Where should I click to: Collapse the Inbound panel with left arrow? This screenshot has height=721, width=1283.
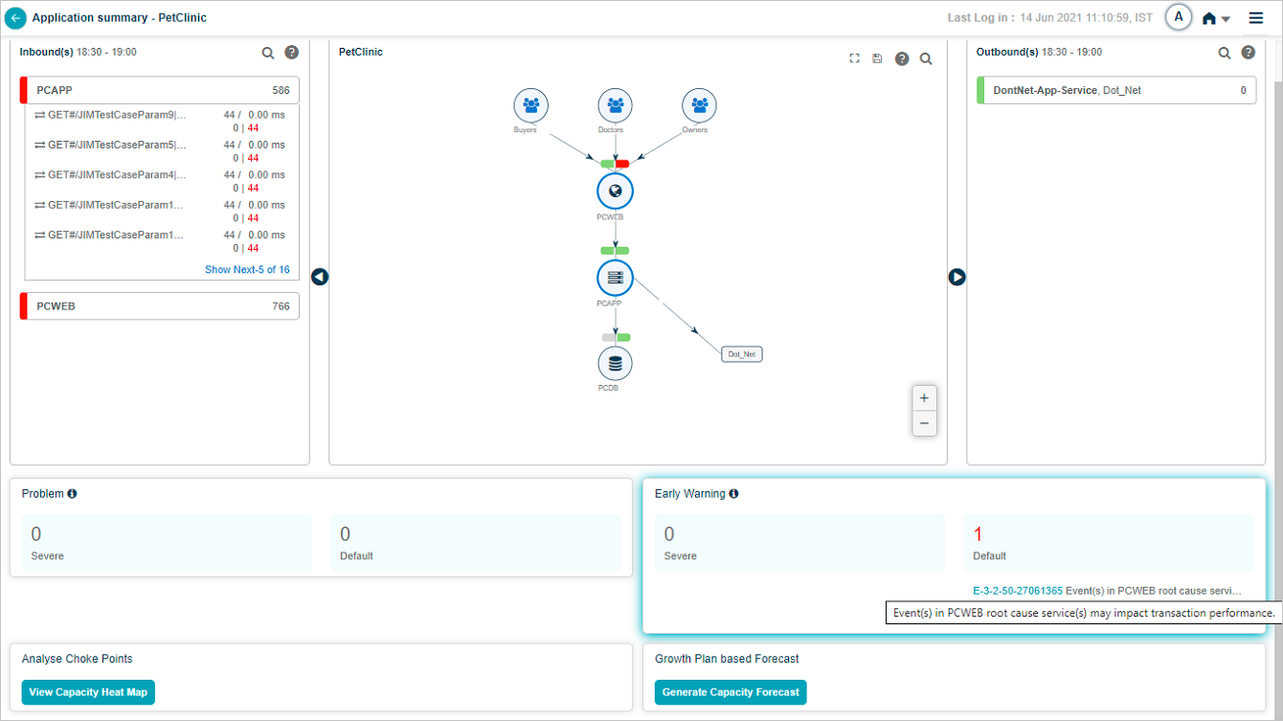coord(320,277)
